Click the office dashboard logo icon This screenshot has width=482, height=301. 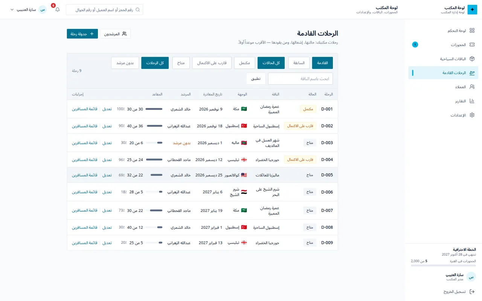472,10
